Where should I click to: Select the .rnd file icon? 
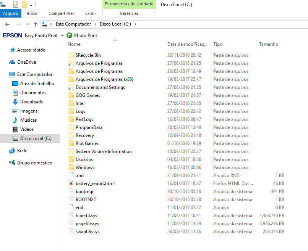71,175
